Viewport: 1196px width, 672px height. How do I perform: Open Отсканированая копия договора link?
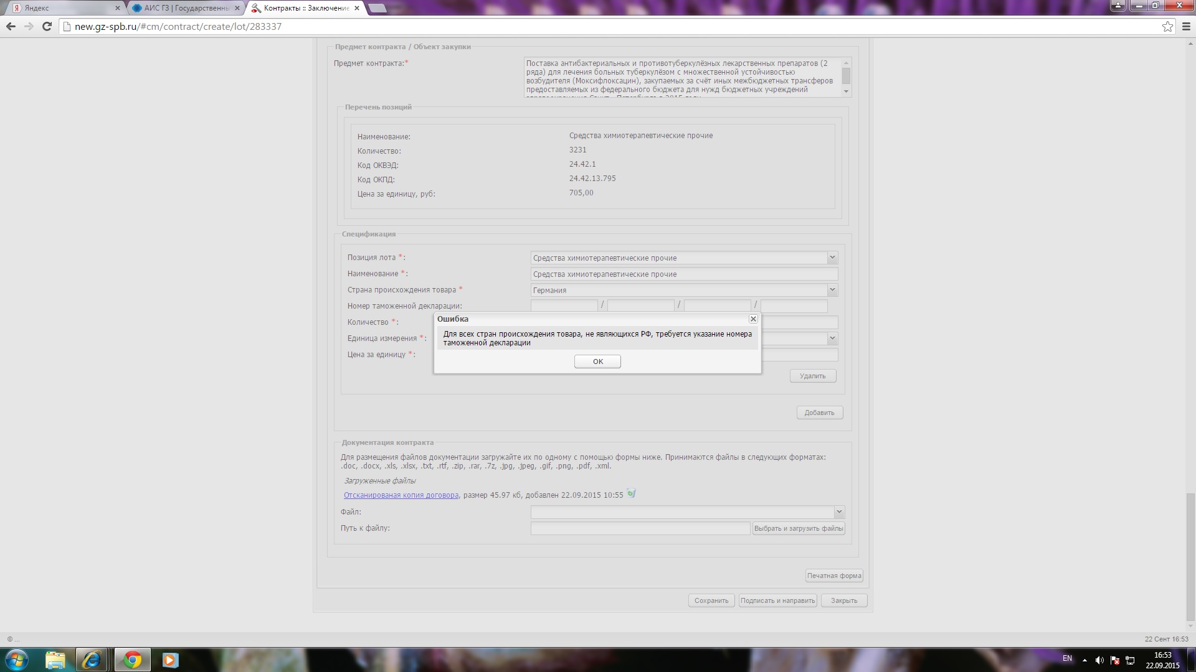401,495
